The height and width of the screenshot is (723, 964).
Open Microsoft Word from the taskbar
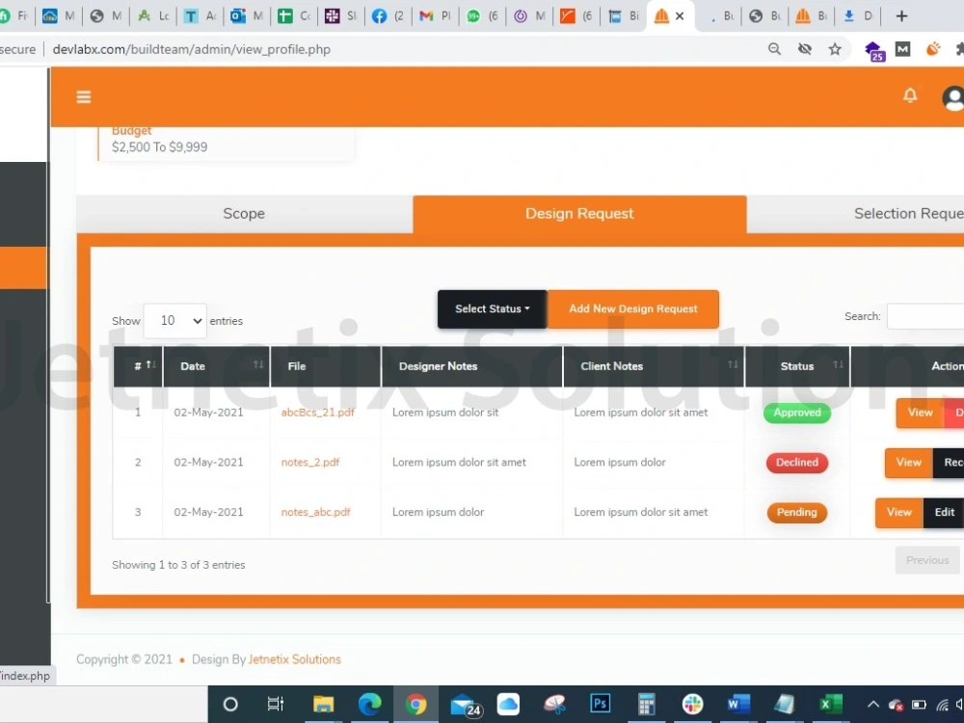click(738, 705)
